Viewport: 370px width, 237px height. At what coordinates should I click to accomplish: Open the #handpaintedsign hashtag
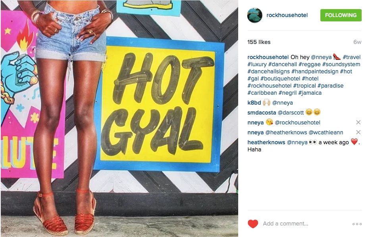coord(315,71)
